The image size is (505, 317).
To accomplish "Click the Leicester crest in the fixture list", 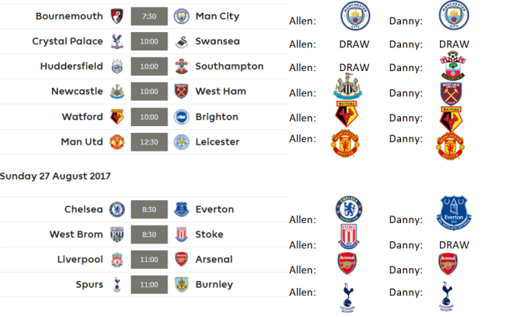I will [x=181, y=142].
